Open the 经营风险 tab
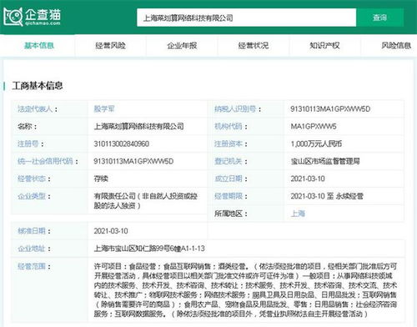This screenshot has width=417, height=327. click(110, 46)
